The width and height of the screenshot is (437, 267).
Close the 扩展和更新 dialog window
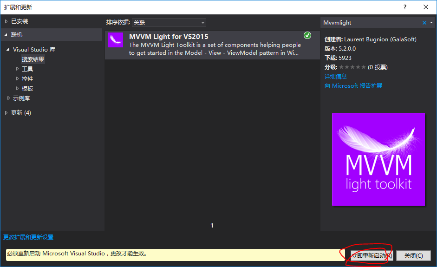tap(425, 7)
